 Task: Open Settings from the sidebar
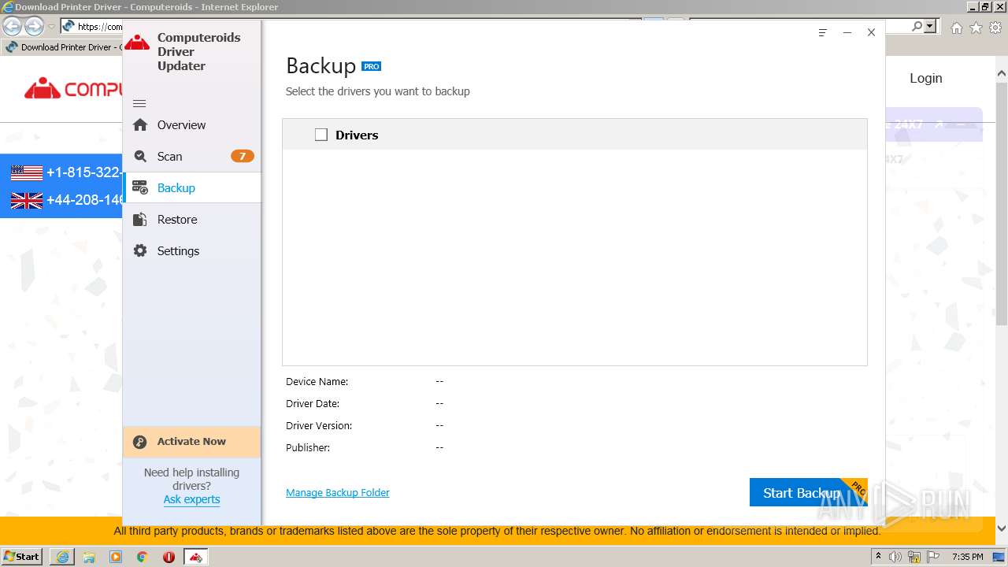[x=191, y=250]
